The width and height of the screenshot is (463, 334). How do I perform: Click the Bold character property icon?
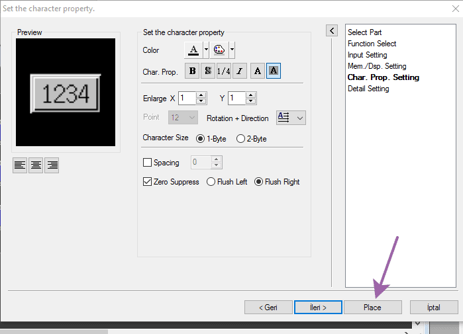click(192, 71)
